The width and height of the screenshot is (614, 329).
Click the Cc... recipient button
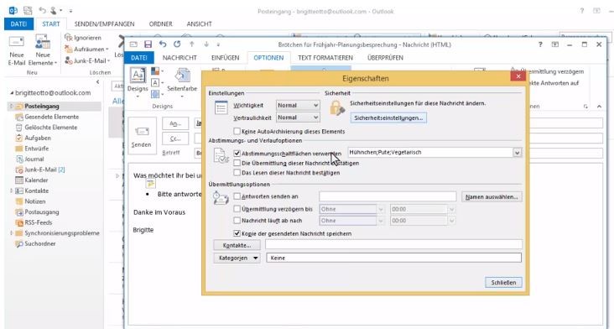point(175,138)
